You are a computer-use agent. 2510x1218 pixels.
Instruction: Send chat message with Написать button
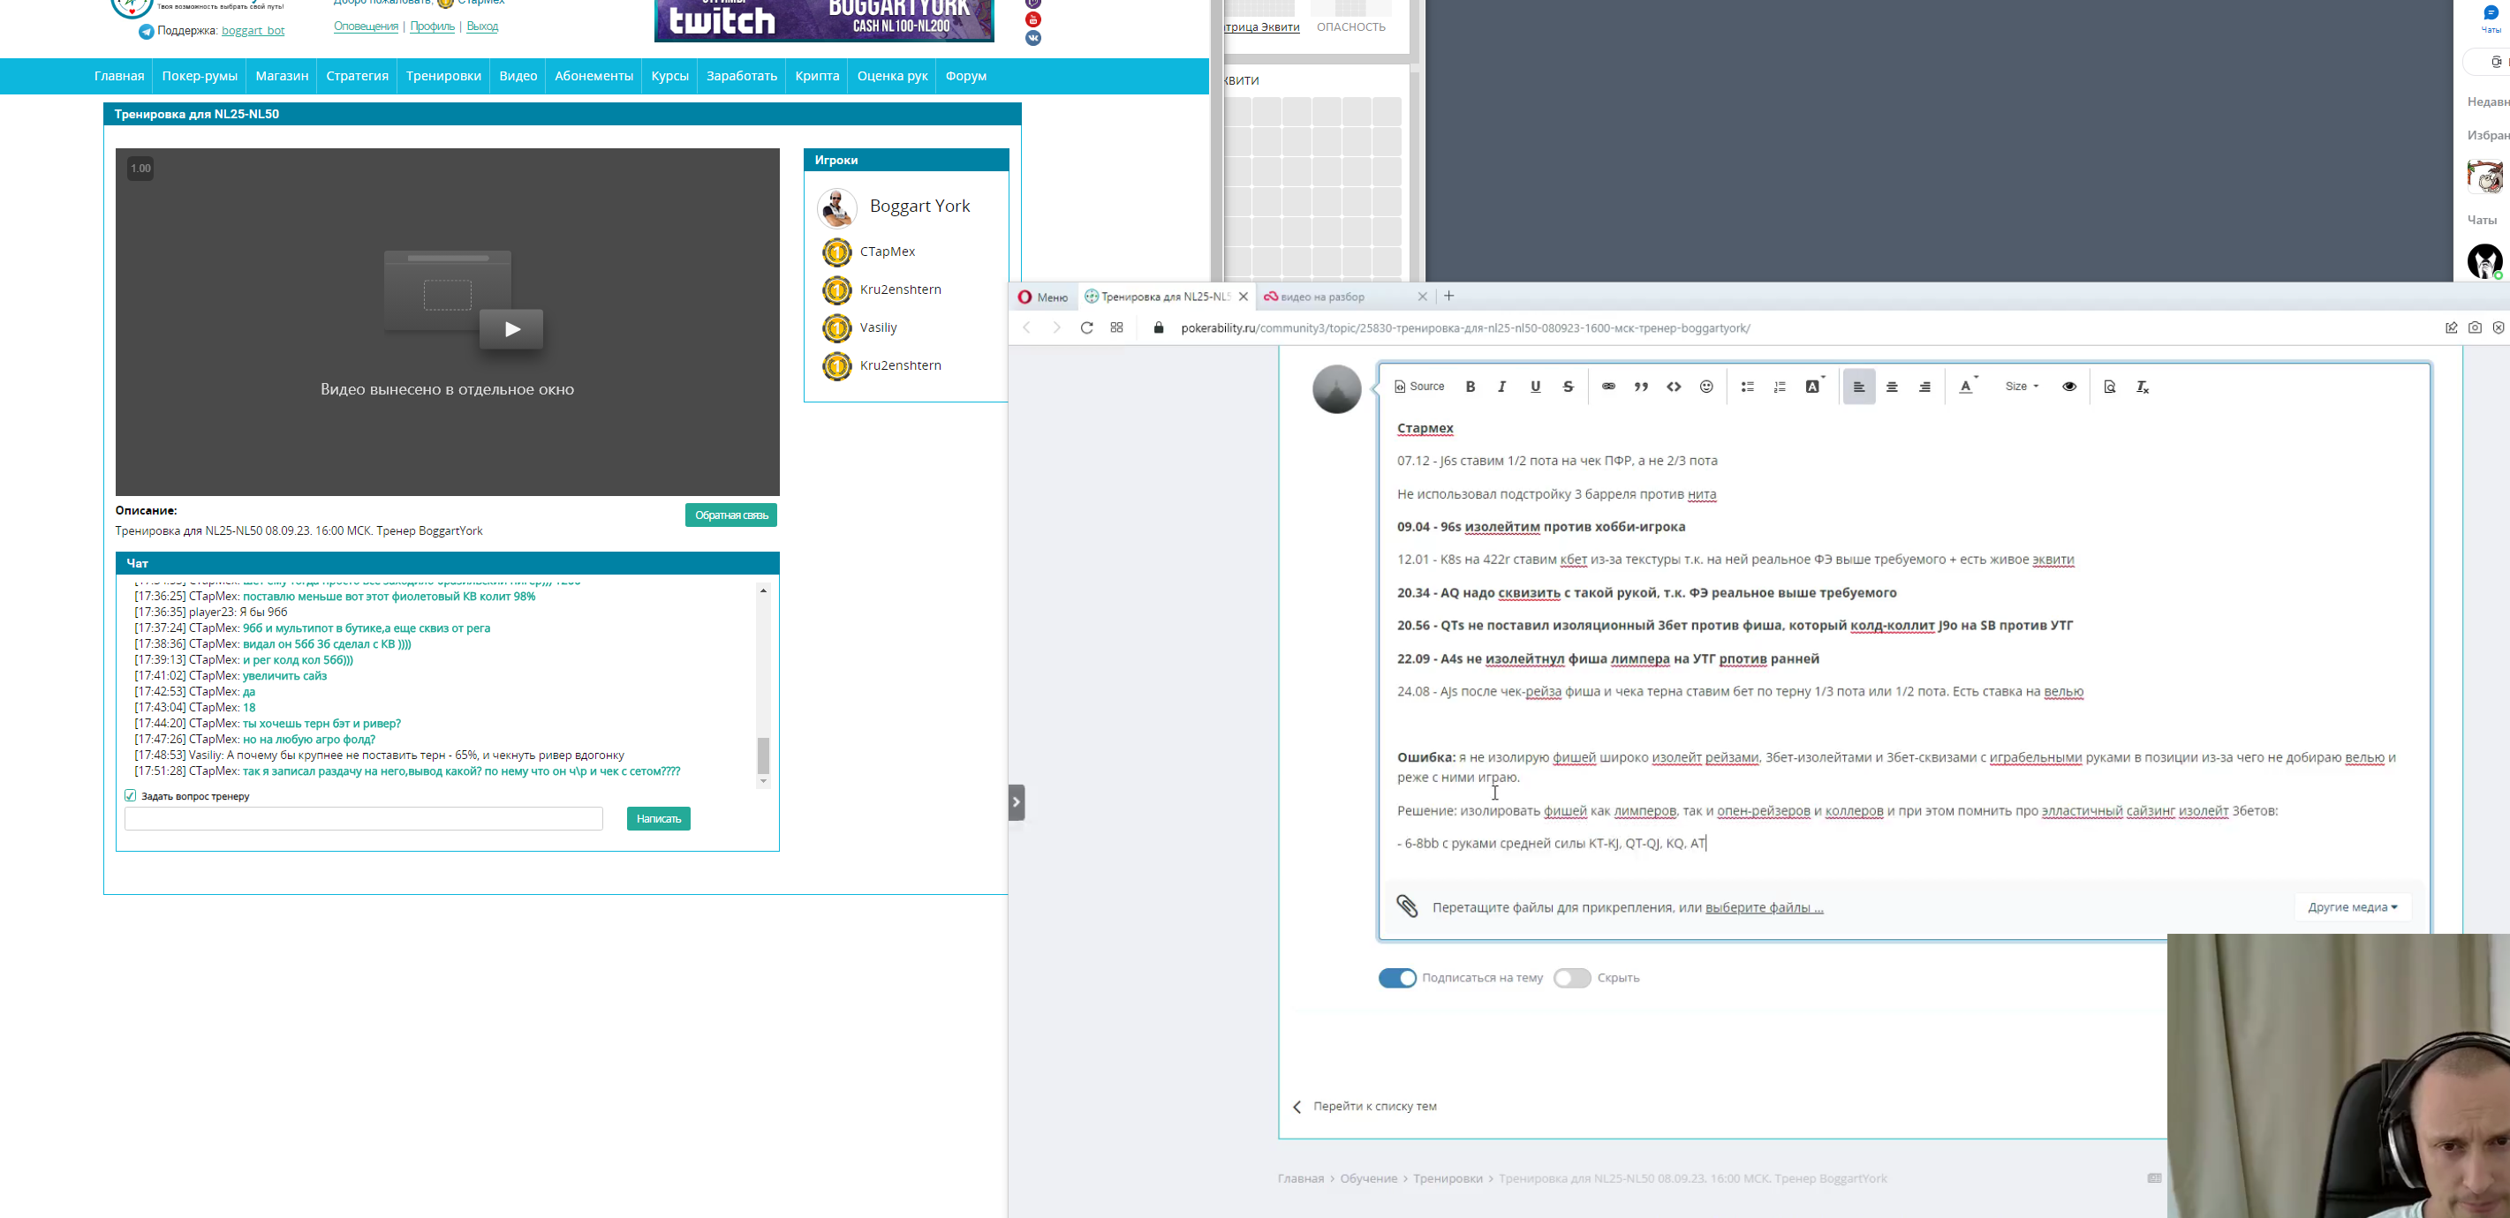click(659, 819)
